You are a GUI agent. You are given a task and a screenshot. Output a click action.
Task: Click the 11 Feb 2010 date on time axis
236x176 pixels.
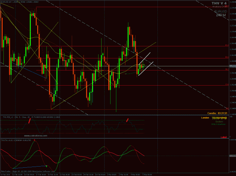(5, 175)
